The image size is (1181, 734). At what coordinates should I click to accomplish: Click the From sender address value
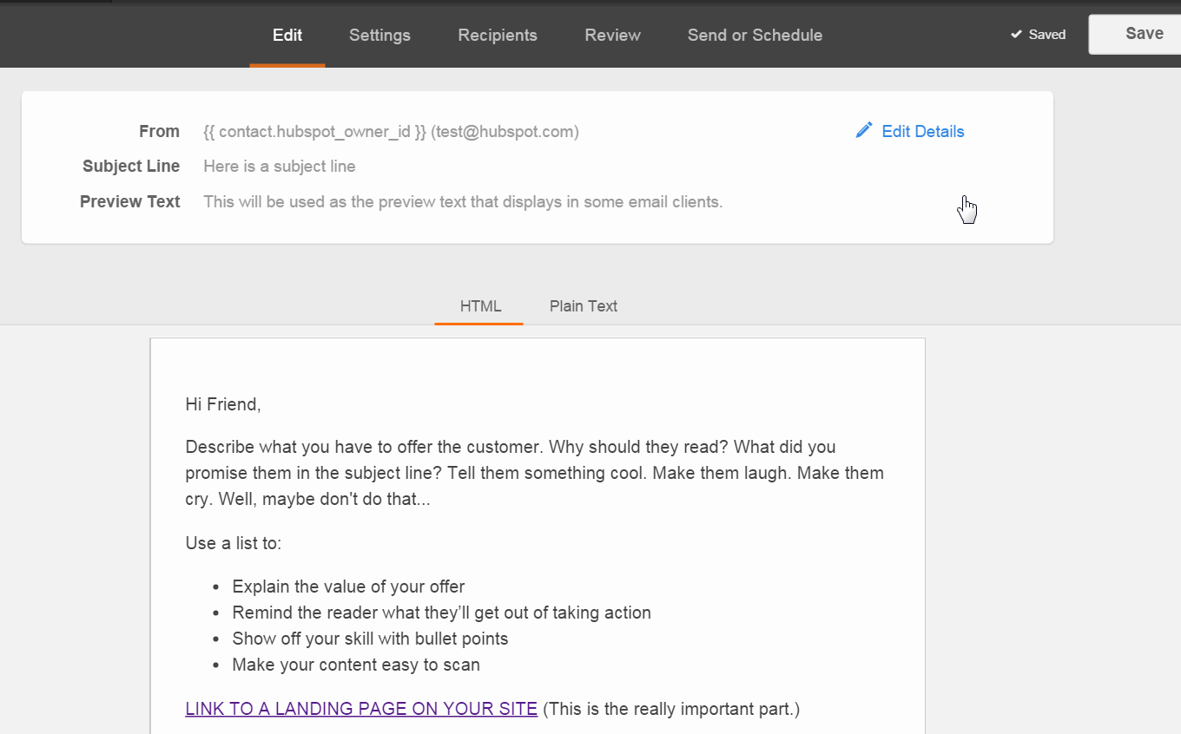tap(391, 132)
